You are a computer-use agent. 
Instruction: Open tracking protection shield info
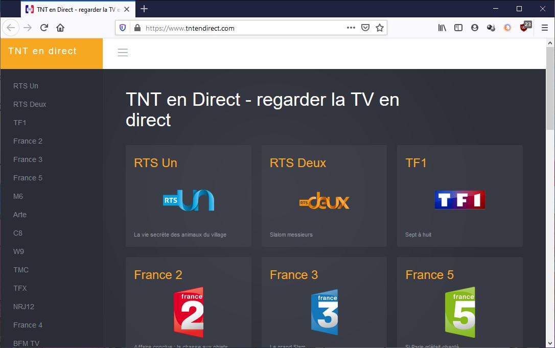point(123,28)
